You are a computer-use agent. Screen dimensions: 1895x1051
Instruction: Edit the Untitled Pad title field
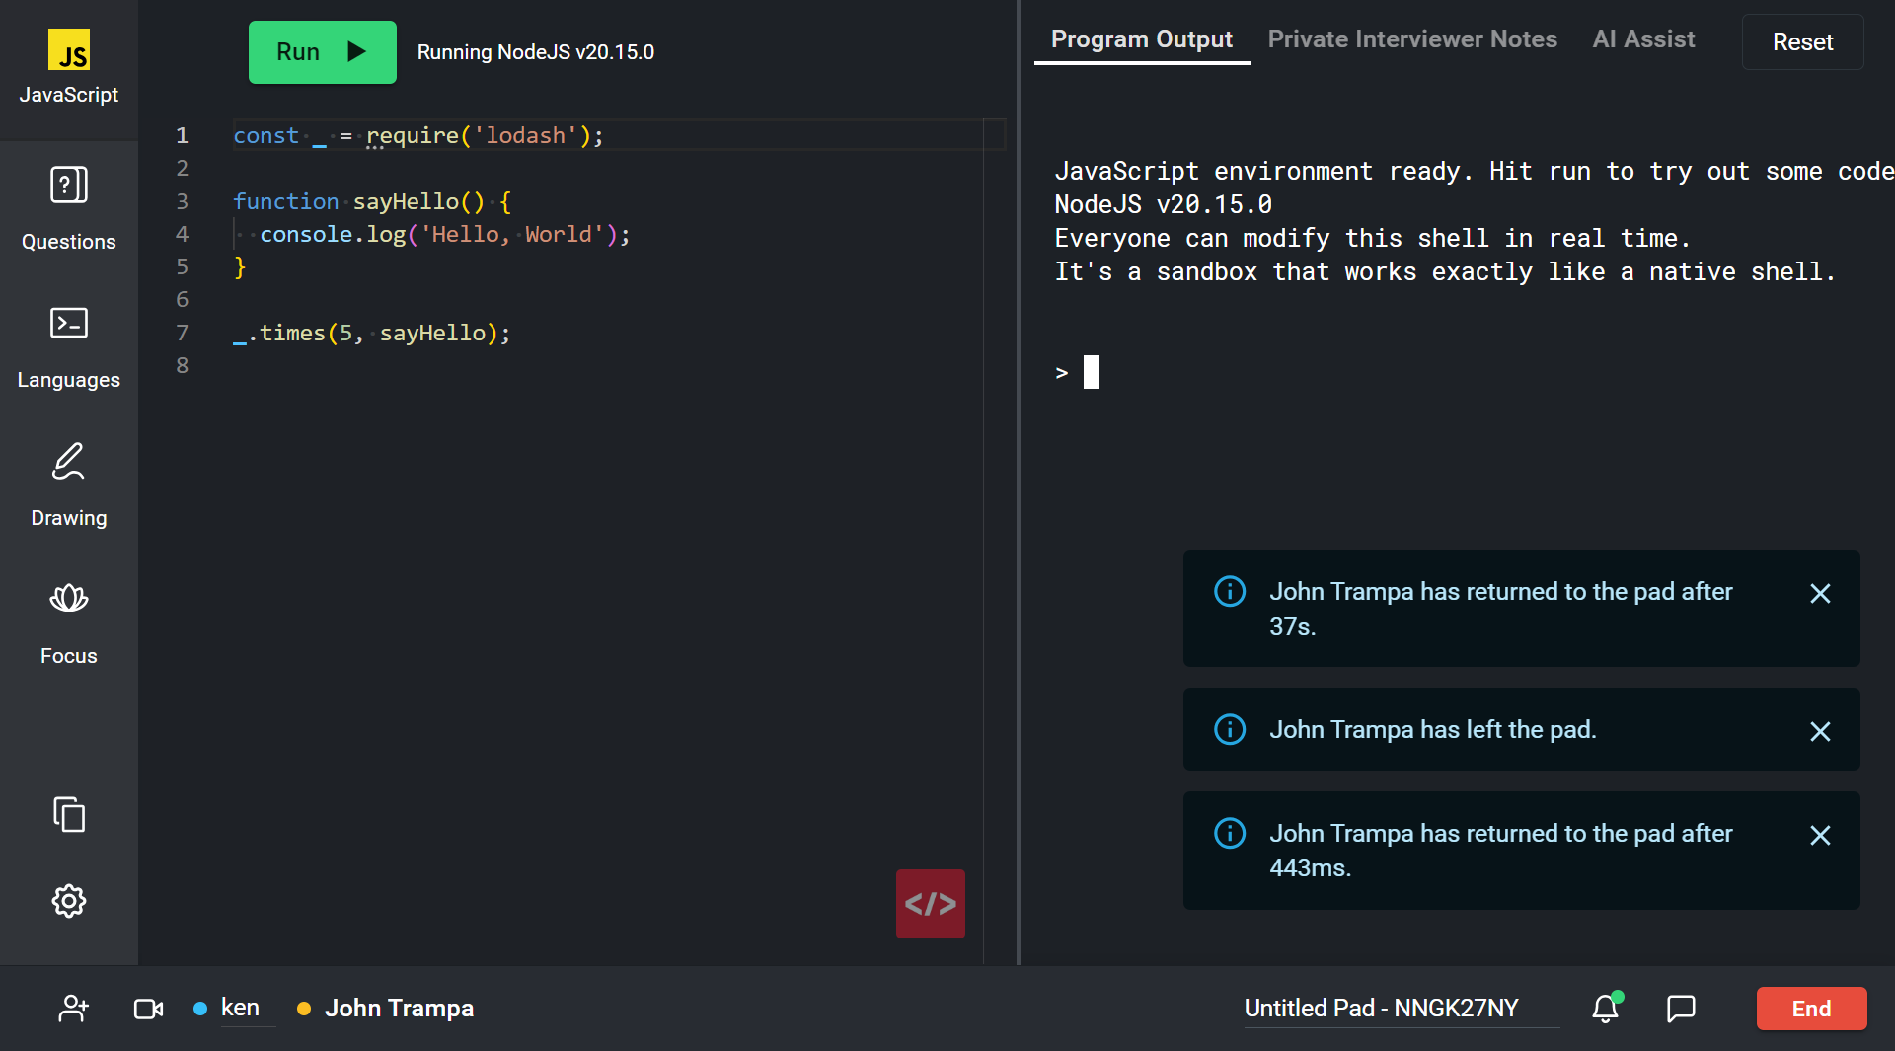tap(1382, 1009)
